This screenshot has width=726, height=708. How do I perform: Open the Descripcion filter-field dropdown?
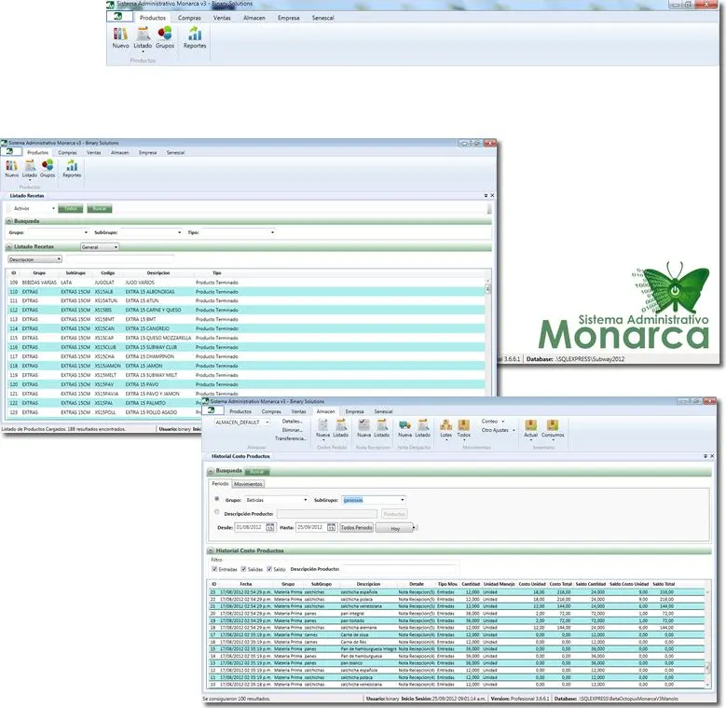tap(34, 259)
